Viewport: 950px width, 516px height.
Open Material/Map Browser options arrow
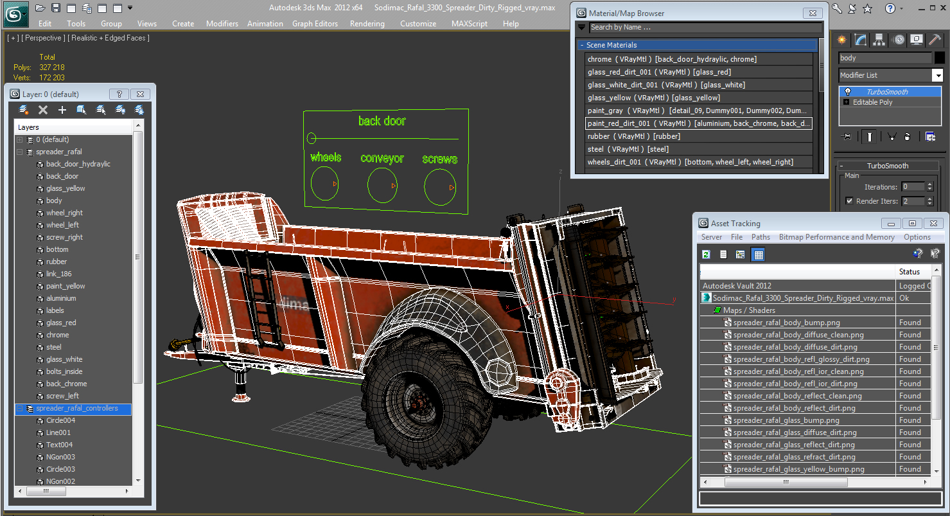point(582,27)
